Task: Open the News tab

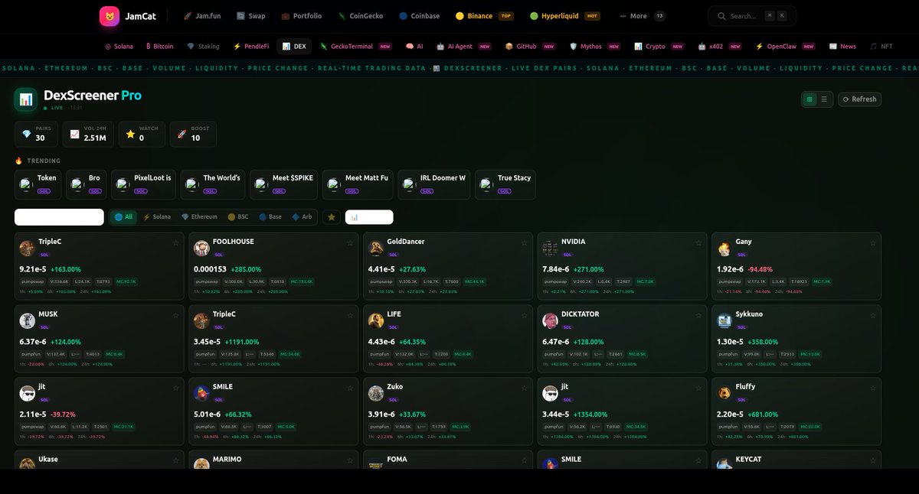Action: coord(842,47)
